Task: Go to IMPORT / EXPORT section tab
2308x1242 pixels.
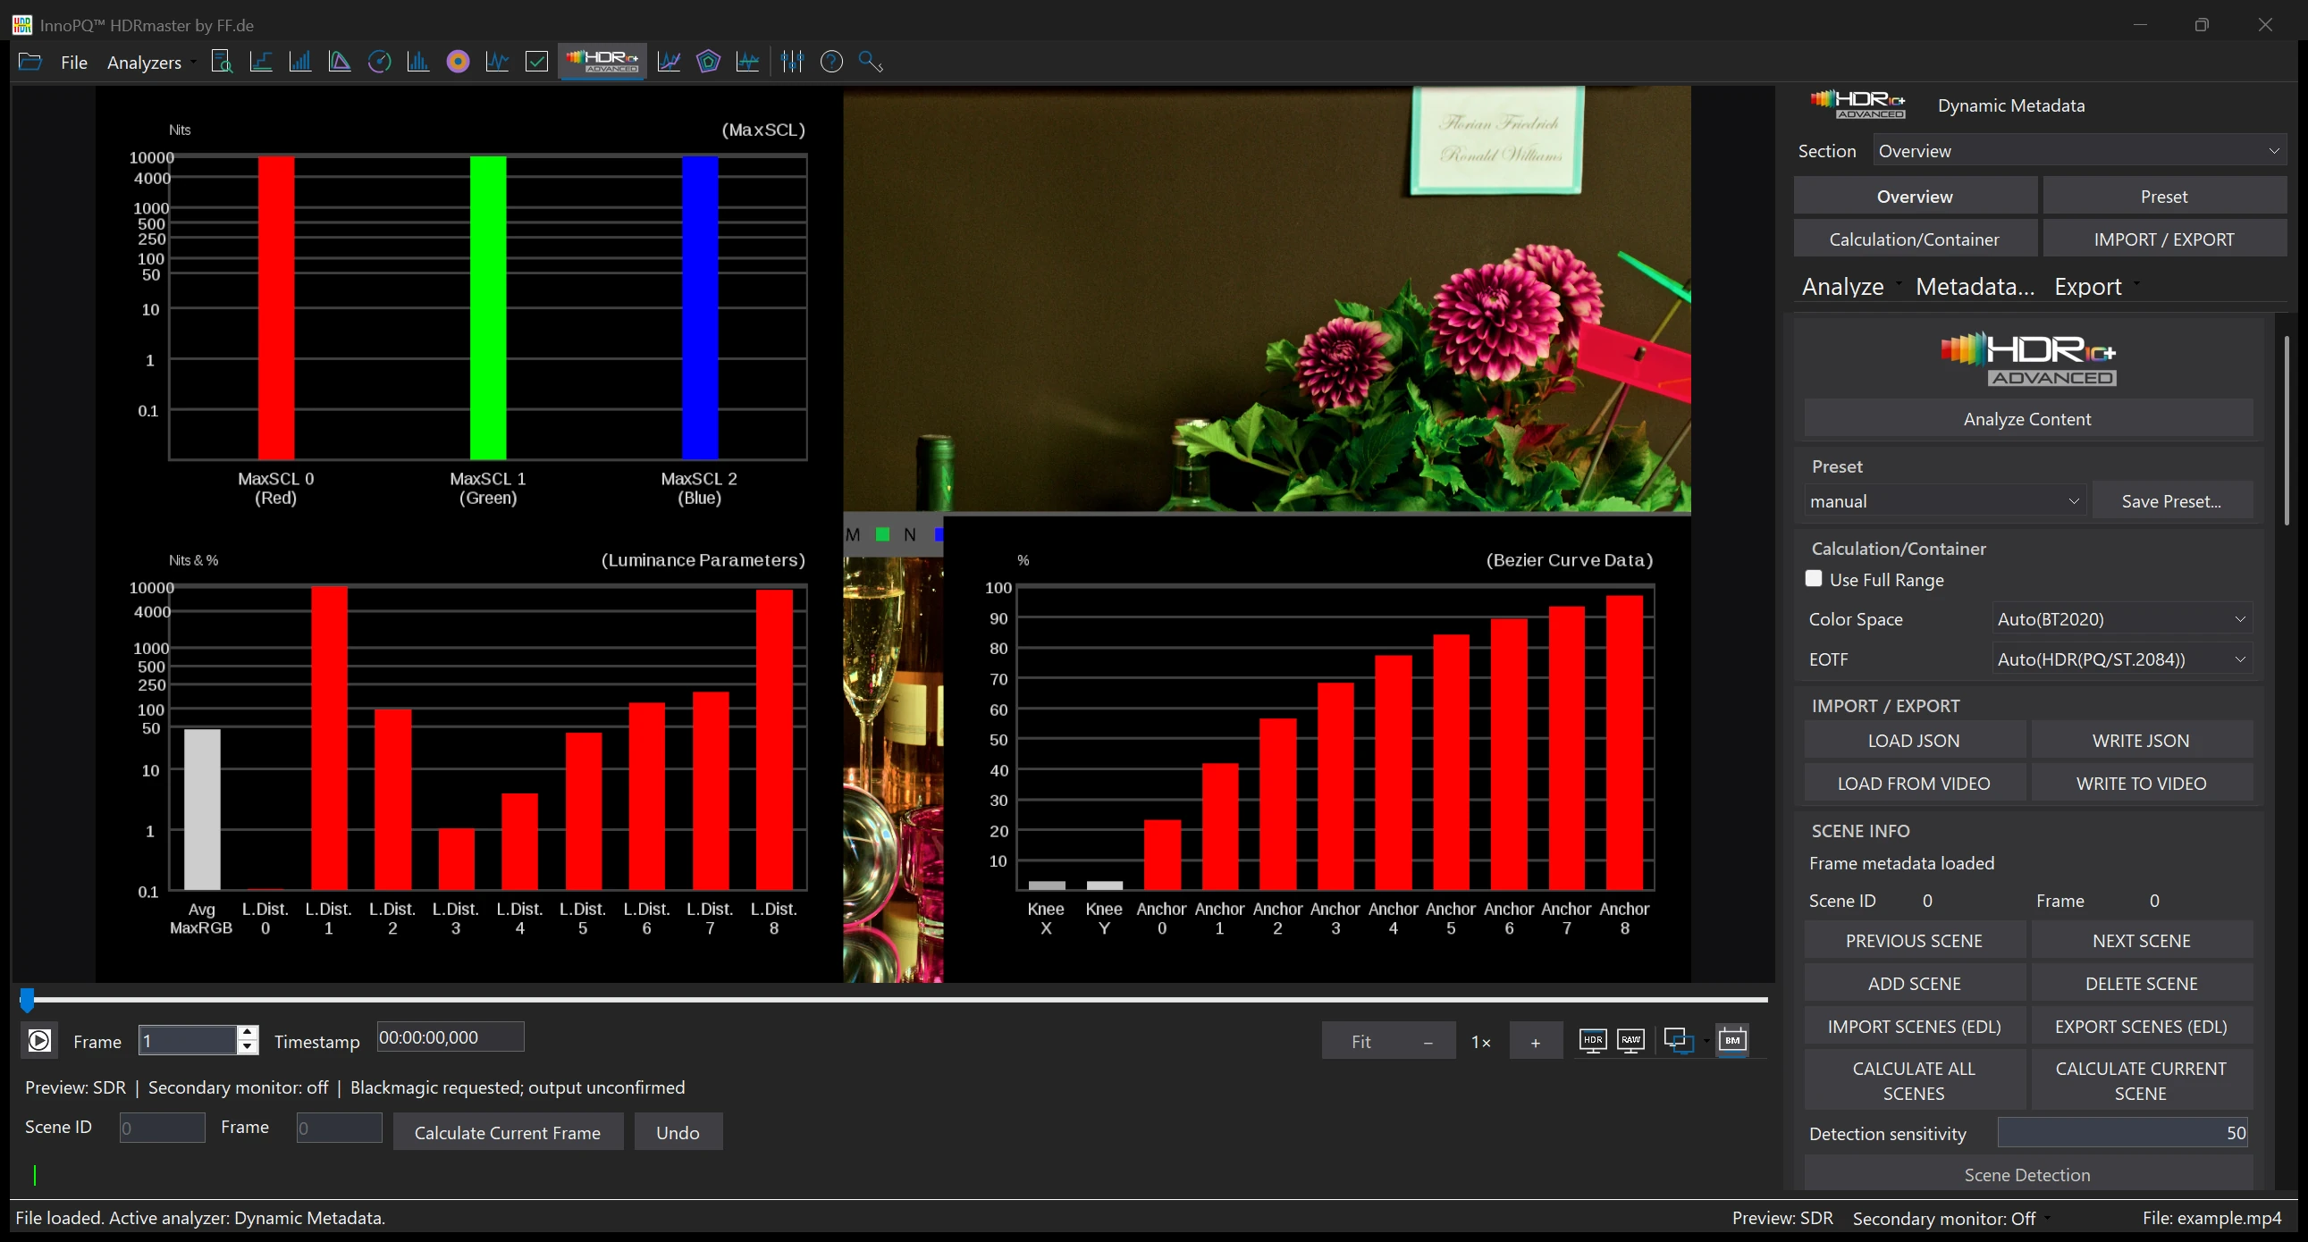Action: (x=2164, y=239)
